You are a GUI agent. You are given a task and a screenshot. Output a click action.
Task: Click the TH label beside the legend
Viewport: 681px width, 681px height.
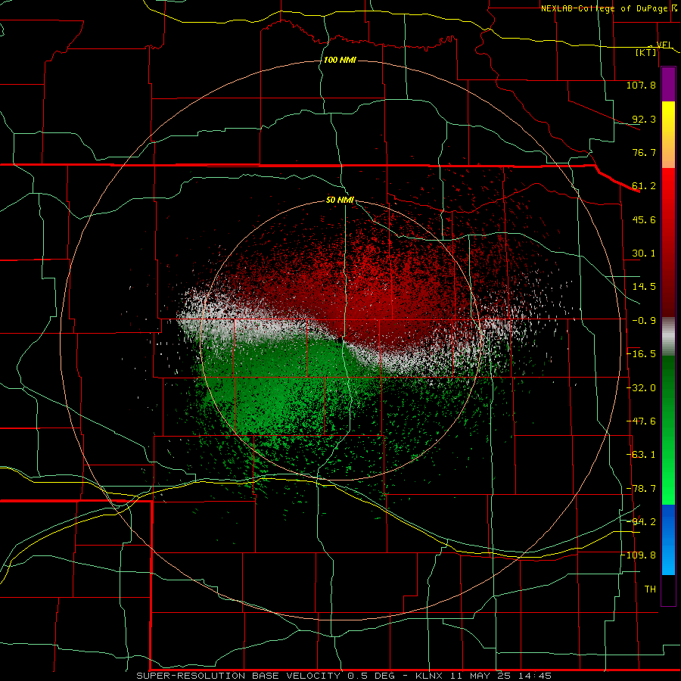click(650, 589)
